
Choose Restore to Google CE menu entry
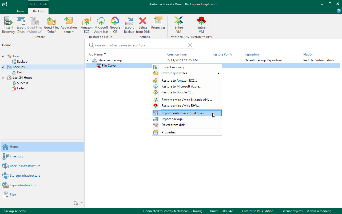click(187, 92)
